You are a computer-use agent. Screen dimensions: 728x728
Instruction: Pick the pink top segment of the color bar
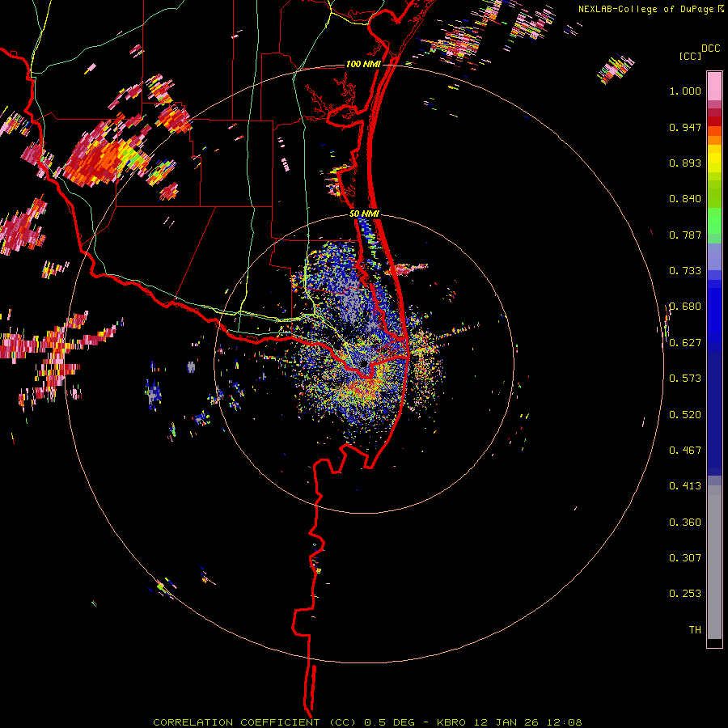[x=714, y=87]
